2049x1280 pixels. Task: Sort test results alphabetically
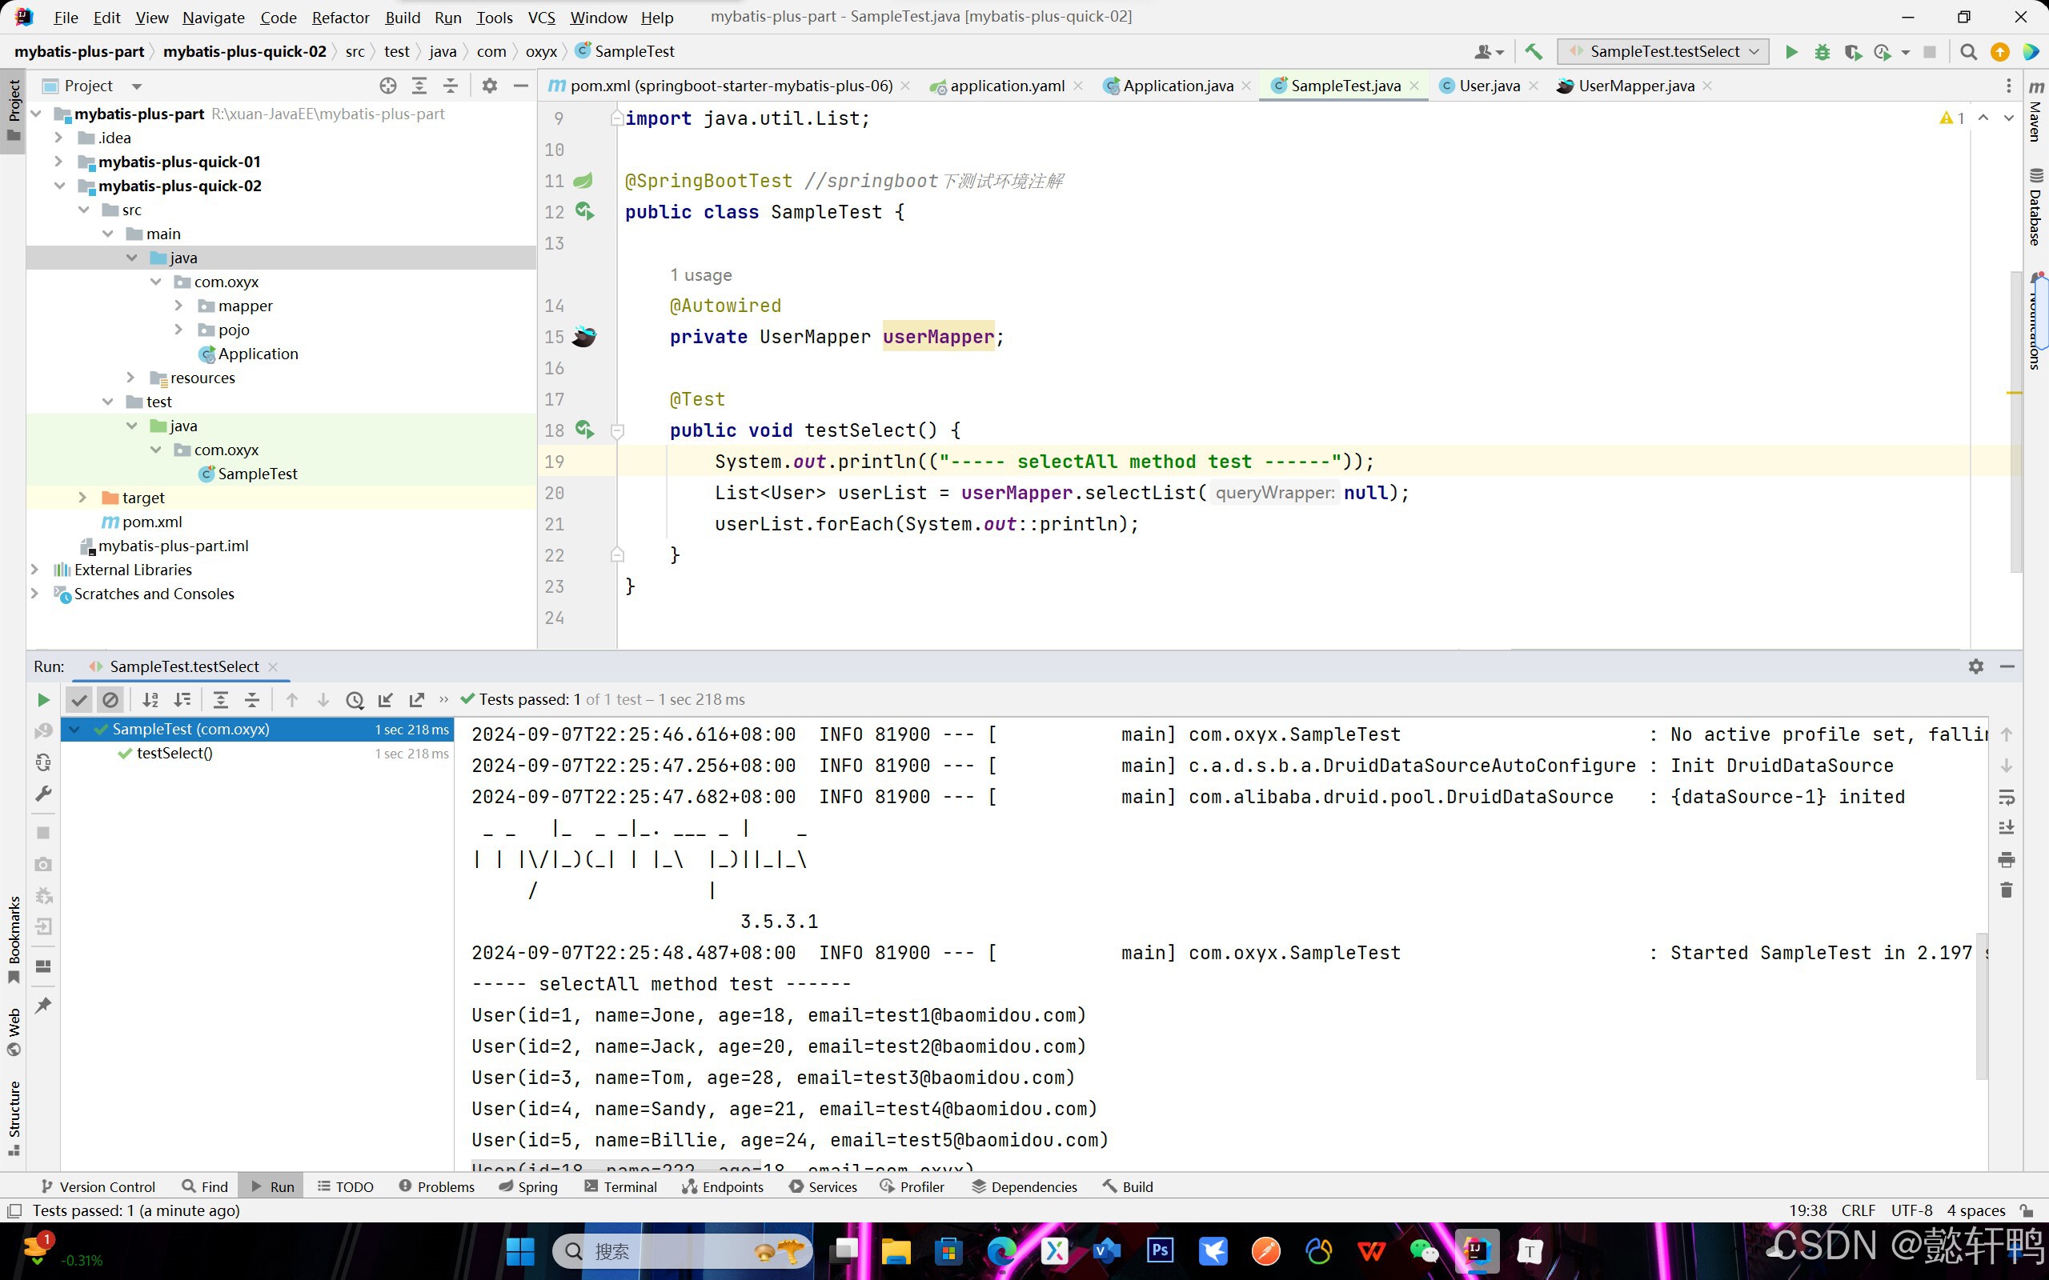pyautogui.click(x=150, y=699)
